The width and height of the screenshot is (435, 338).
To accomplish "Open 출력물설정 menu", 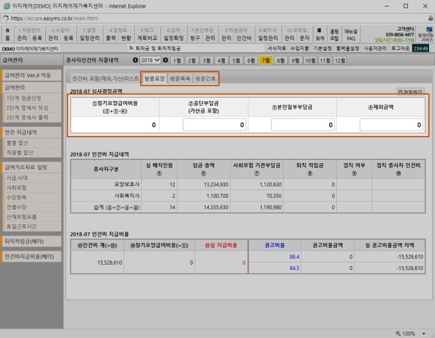I will tap(347, 48).
